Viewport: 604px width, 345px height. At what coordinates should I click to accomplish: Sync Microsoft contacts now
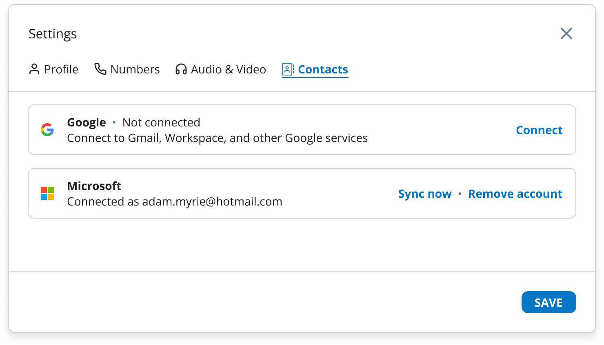point(425,194)
